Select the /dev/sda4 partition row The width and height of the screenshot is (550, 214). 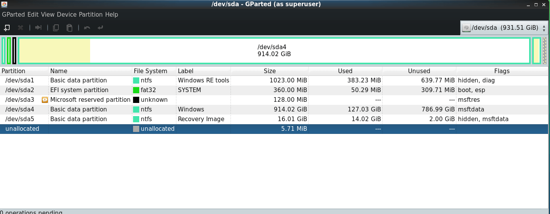pos(274,110)
